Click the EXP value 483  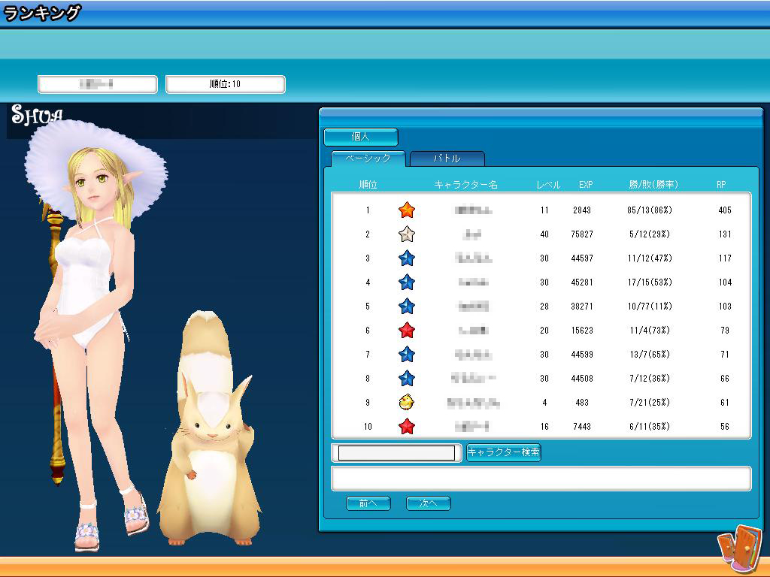[x=582, y=403]
